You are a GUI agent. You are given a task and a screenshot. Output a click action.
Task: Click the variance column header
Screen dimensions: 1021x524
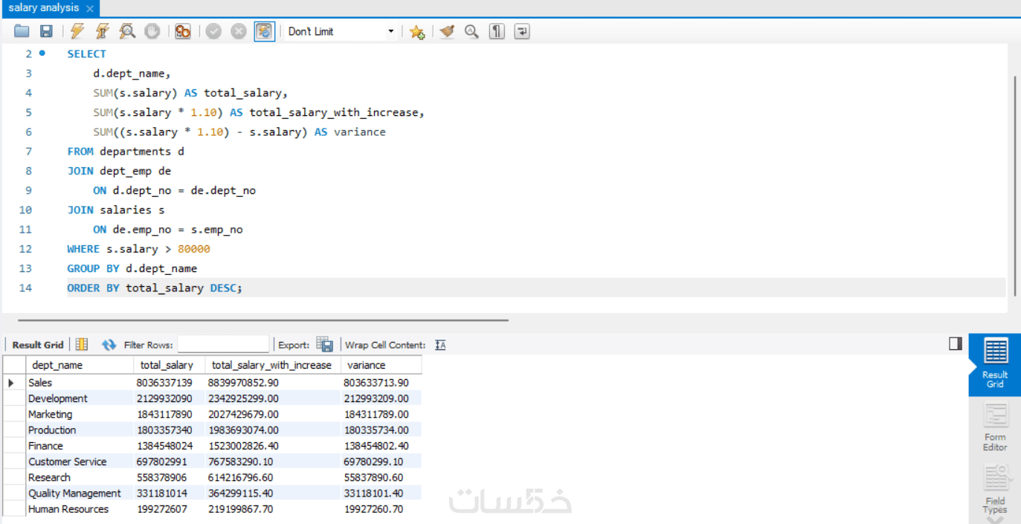click(380, 365)
